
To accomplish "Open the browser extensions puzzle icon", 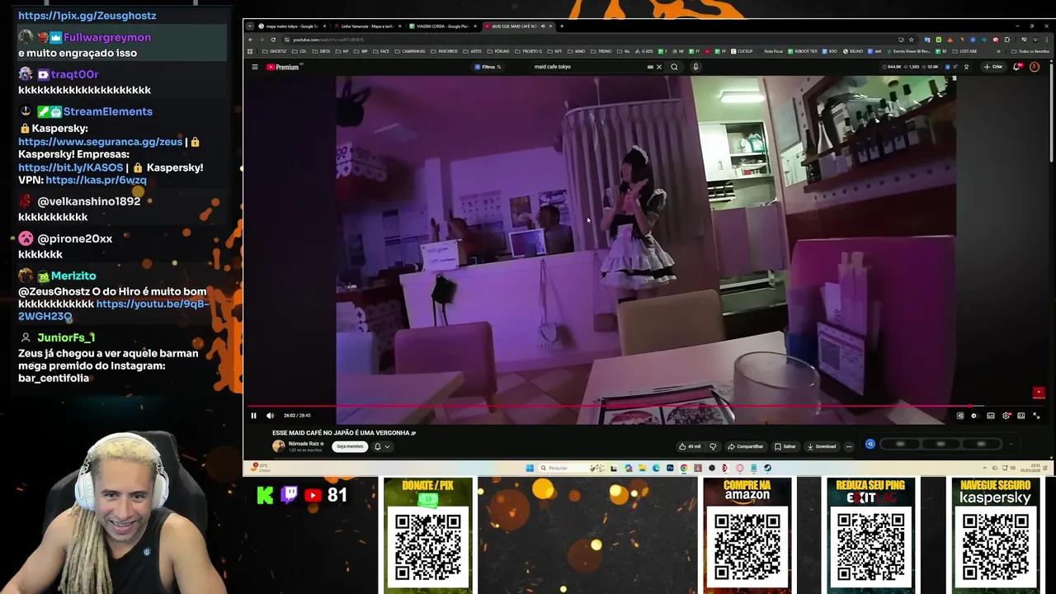I will pos(1007,40).
